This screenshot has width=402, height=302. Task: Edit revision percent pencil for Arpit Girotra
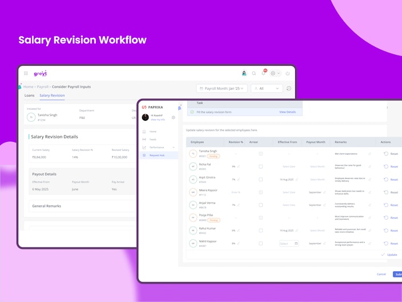point(239,179)
